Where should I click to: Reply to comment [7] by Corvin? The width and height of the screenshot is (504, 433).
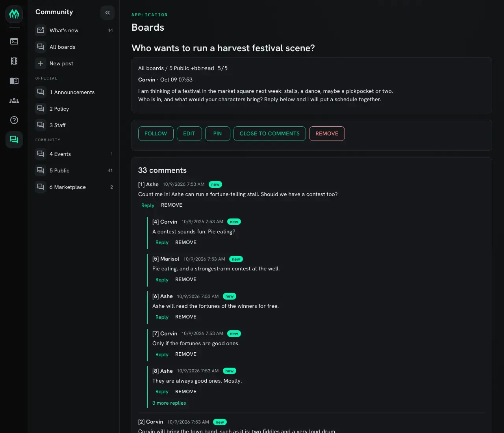coord(162,355)
